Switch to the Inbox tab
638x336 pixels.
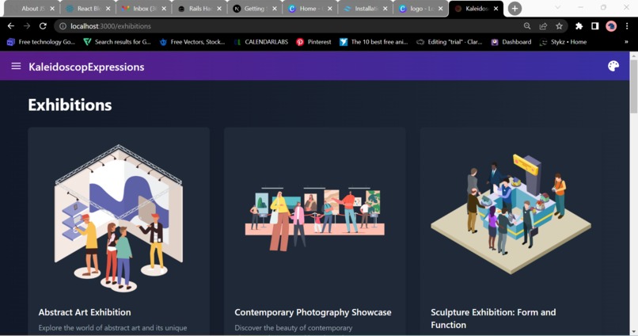point(144,9)
